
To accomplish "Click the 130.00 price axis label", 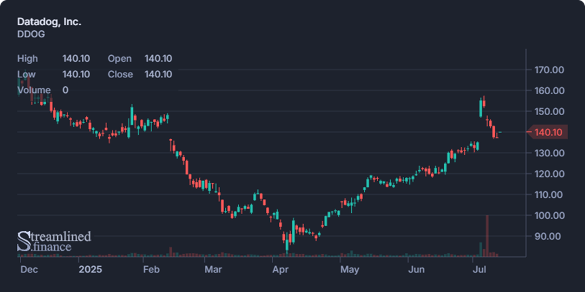I will coord(549,153).
